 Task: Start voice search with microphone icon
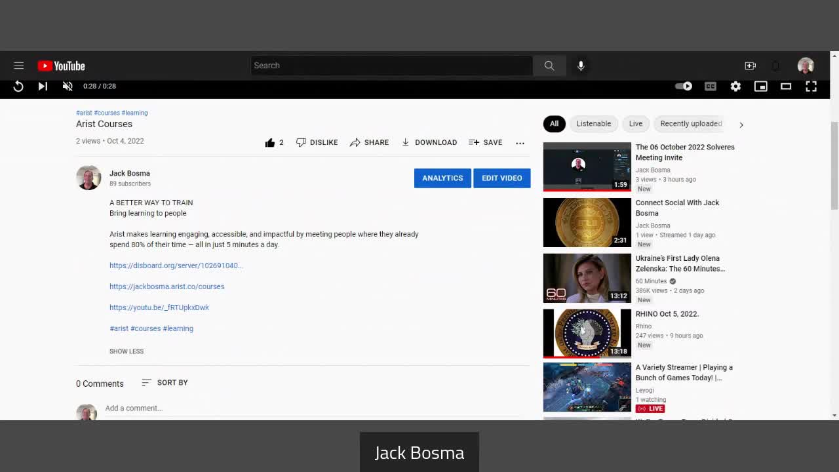click(581, 66)
